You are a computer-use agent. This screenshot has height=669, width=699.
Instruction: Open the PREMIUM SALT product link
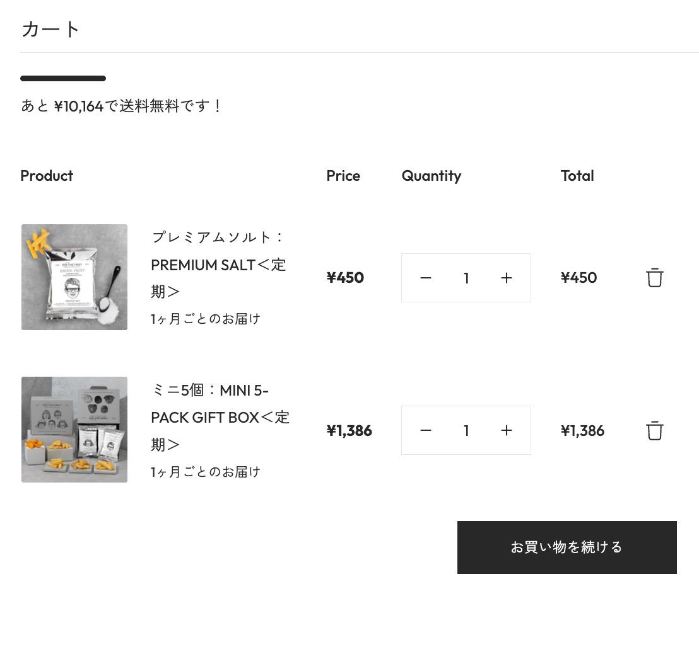pyautogui.click(x=218, y=265)
